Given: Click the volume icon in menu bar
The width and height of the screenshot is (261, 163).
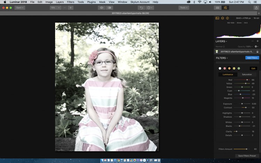Looking at the screenshot, I should (x=211, y=2).
